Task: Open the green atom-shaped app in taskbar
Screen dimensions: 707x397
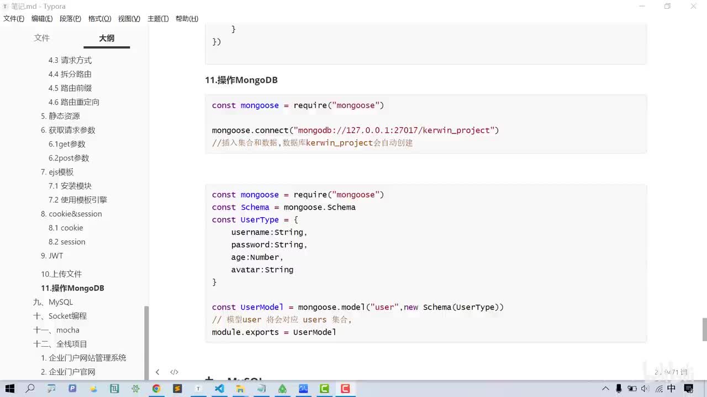Action: click(x=135, y=389)
